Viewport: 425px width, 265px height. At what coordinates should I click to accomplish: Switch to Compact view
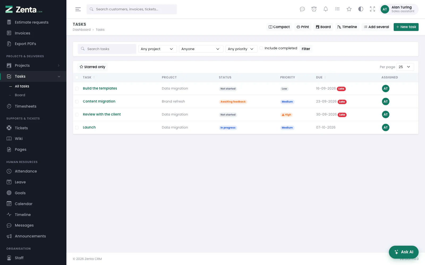click(x=279, y=27)
